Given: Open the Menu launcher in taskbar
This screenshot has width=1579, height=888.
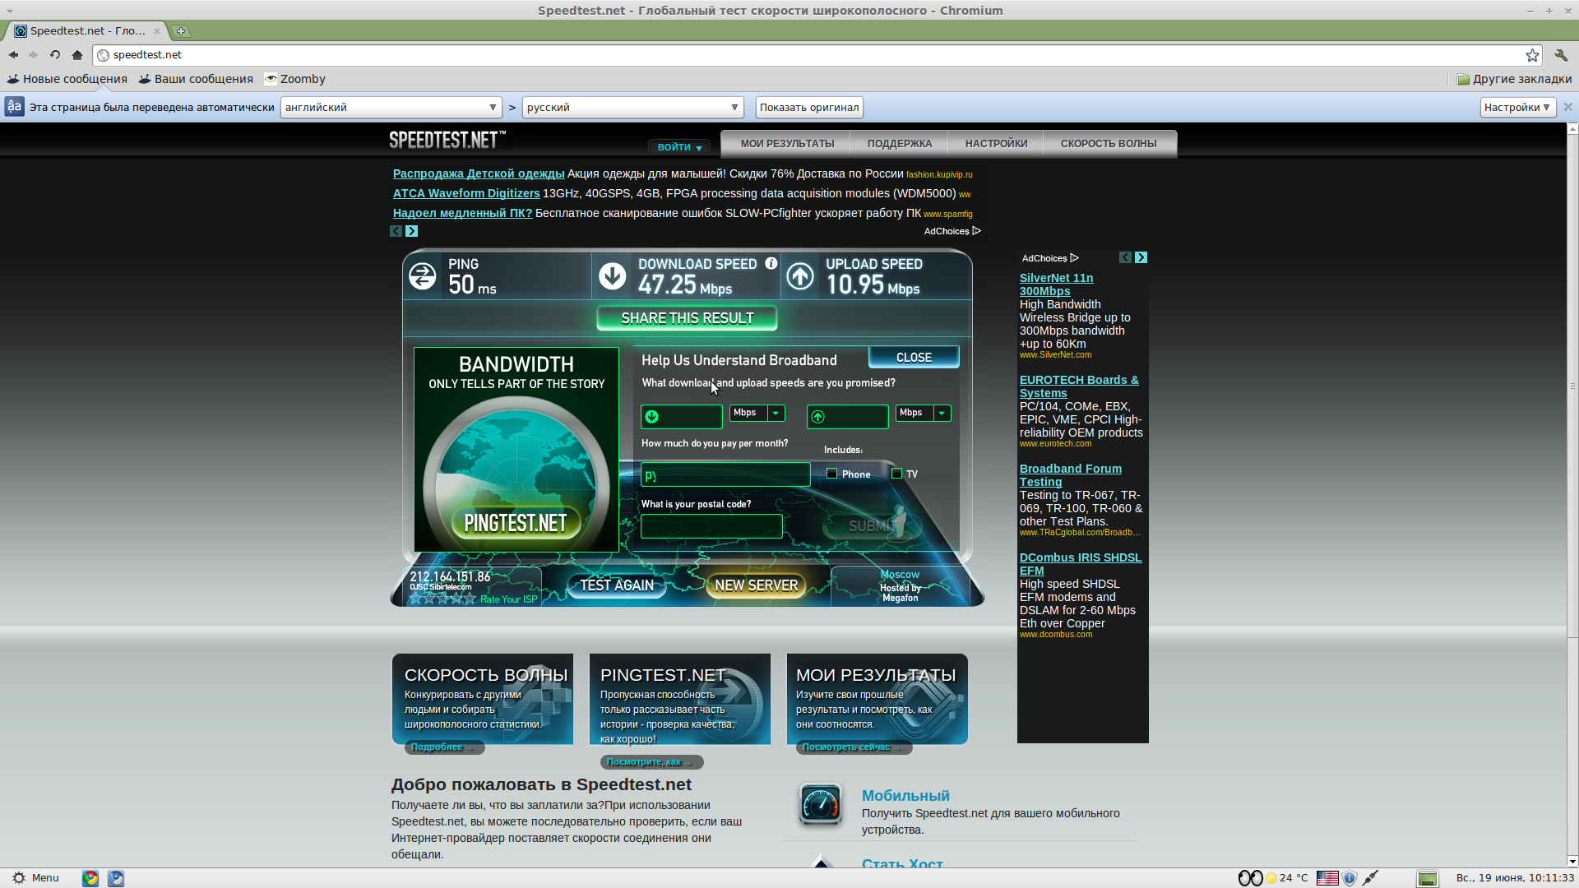Looking at the screenshot, I should tap(36, 878).
